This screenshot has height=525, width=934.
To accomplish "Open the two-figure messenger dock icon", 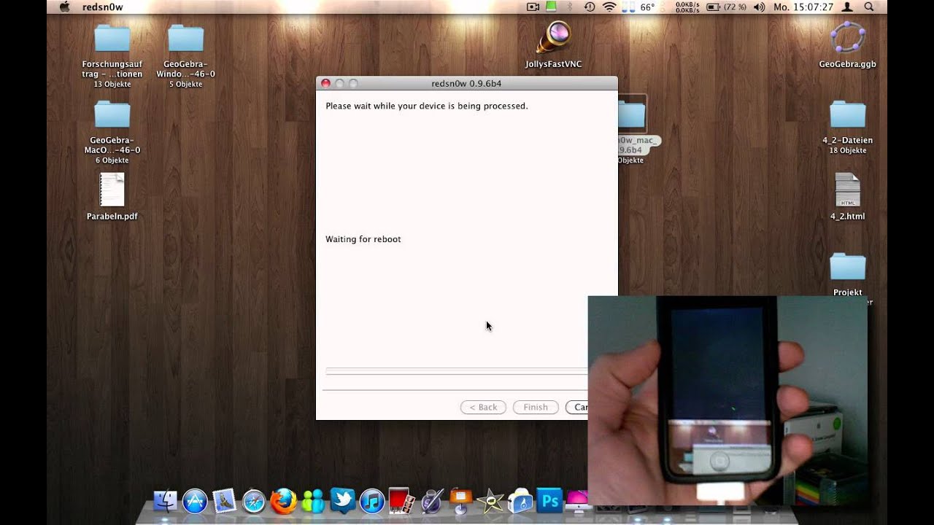I will click(312, 502).
